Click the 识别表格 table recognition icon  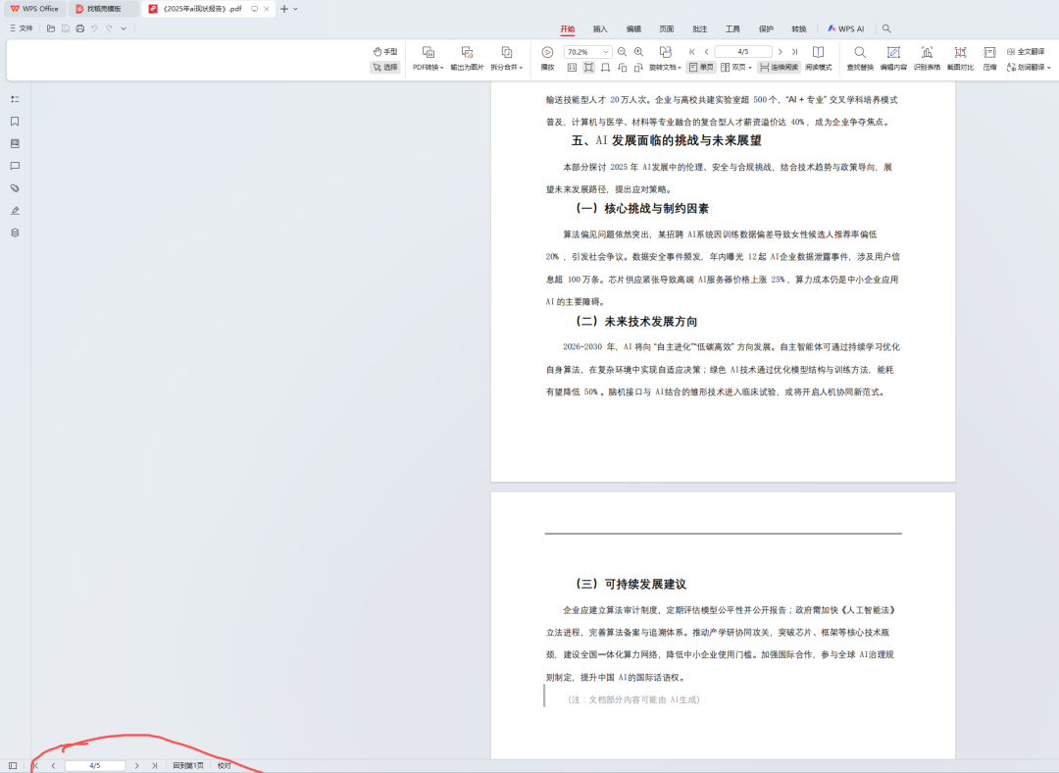[927, 52]
